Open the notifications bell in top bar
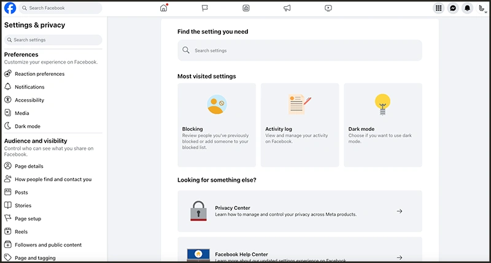 point(468,8)
